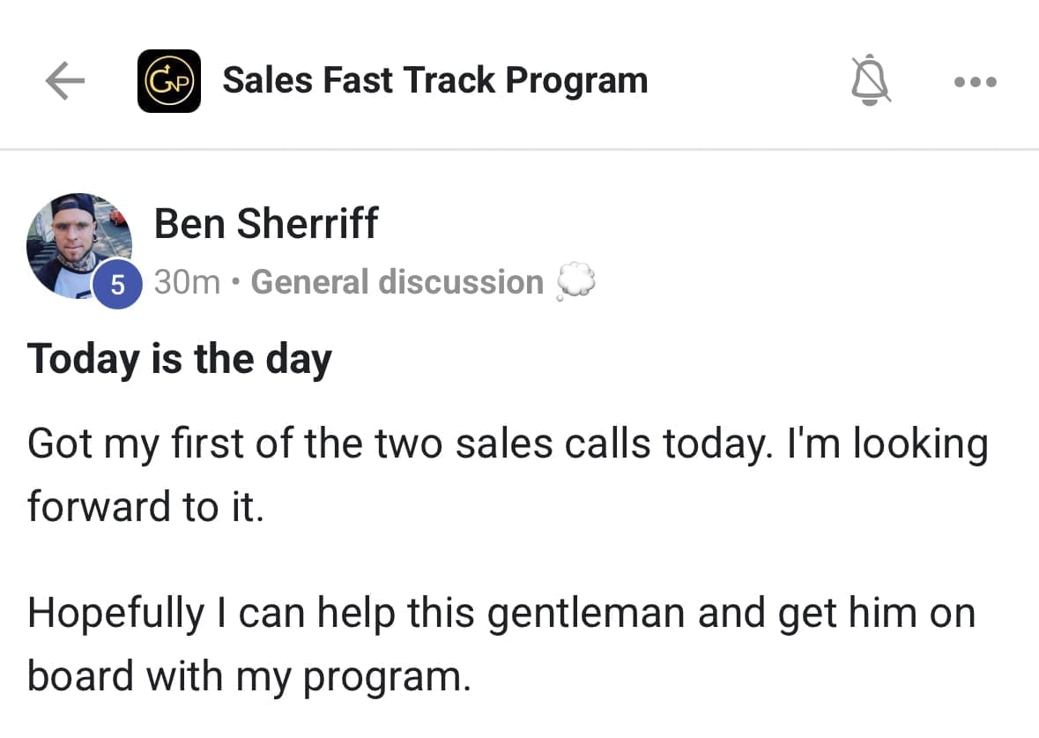Screen dimensions: 1039x738
Task: Click the line starting 'Hopefully I can help'
Action: (x=501, y=614)
